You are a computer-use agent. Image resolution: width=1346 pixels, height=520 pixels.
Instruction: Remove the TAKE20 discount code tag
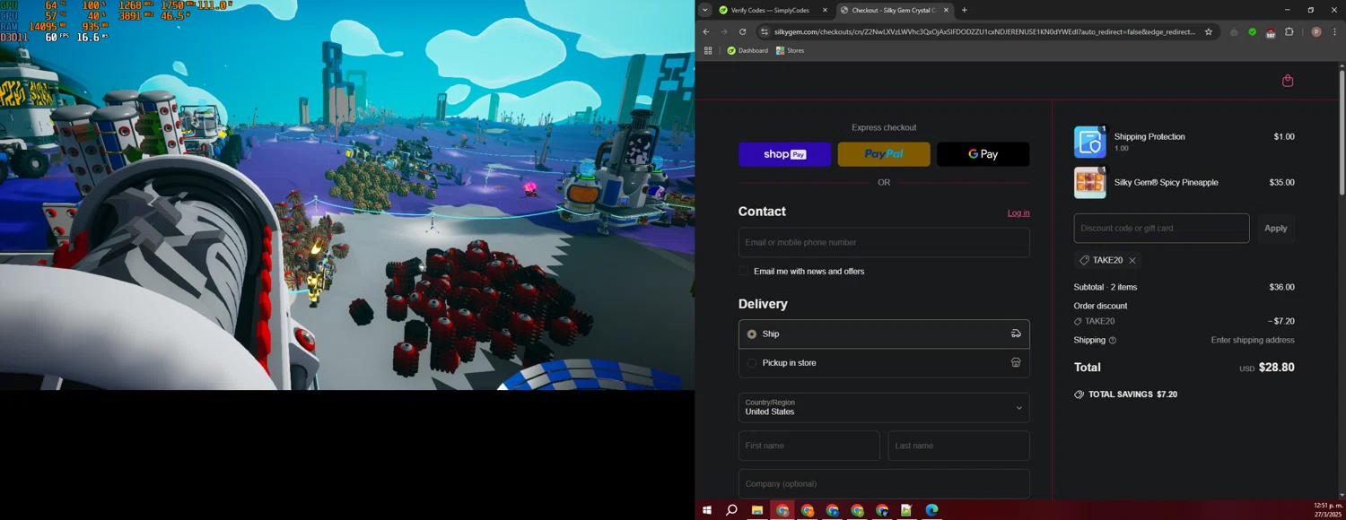[x=1132, y=261]
